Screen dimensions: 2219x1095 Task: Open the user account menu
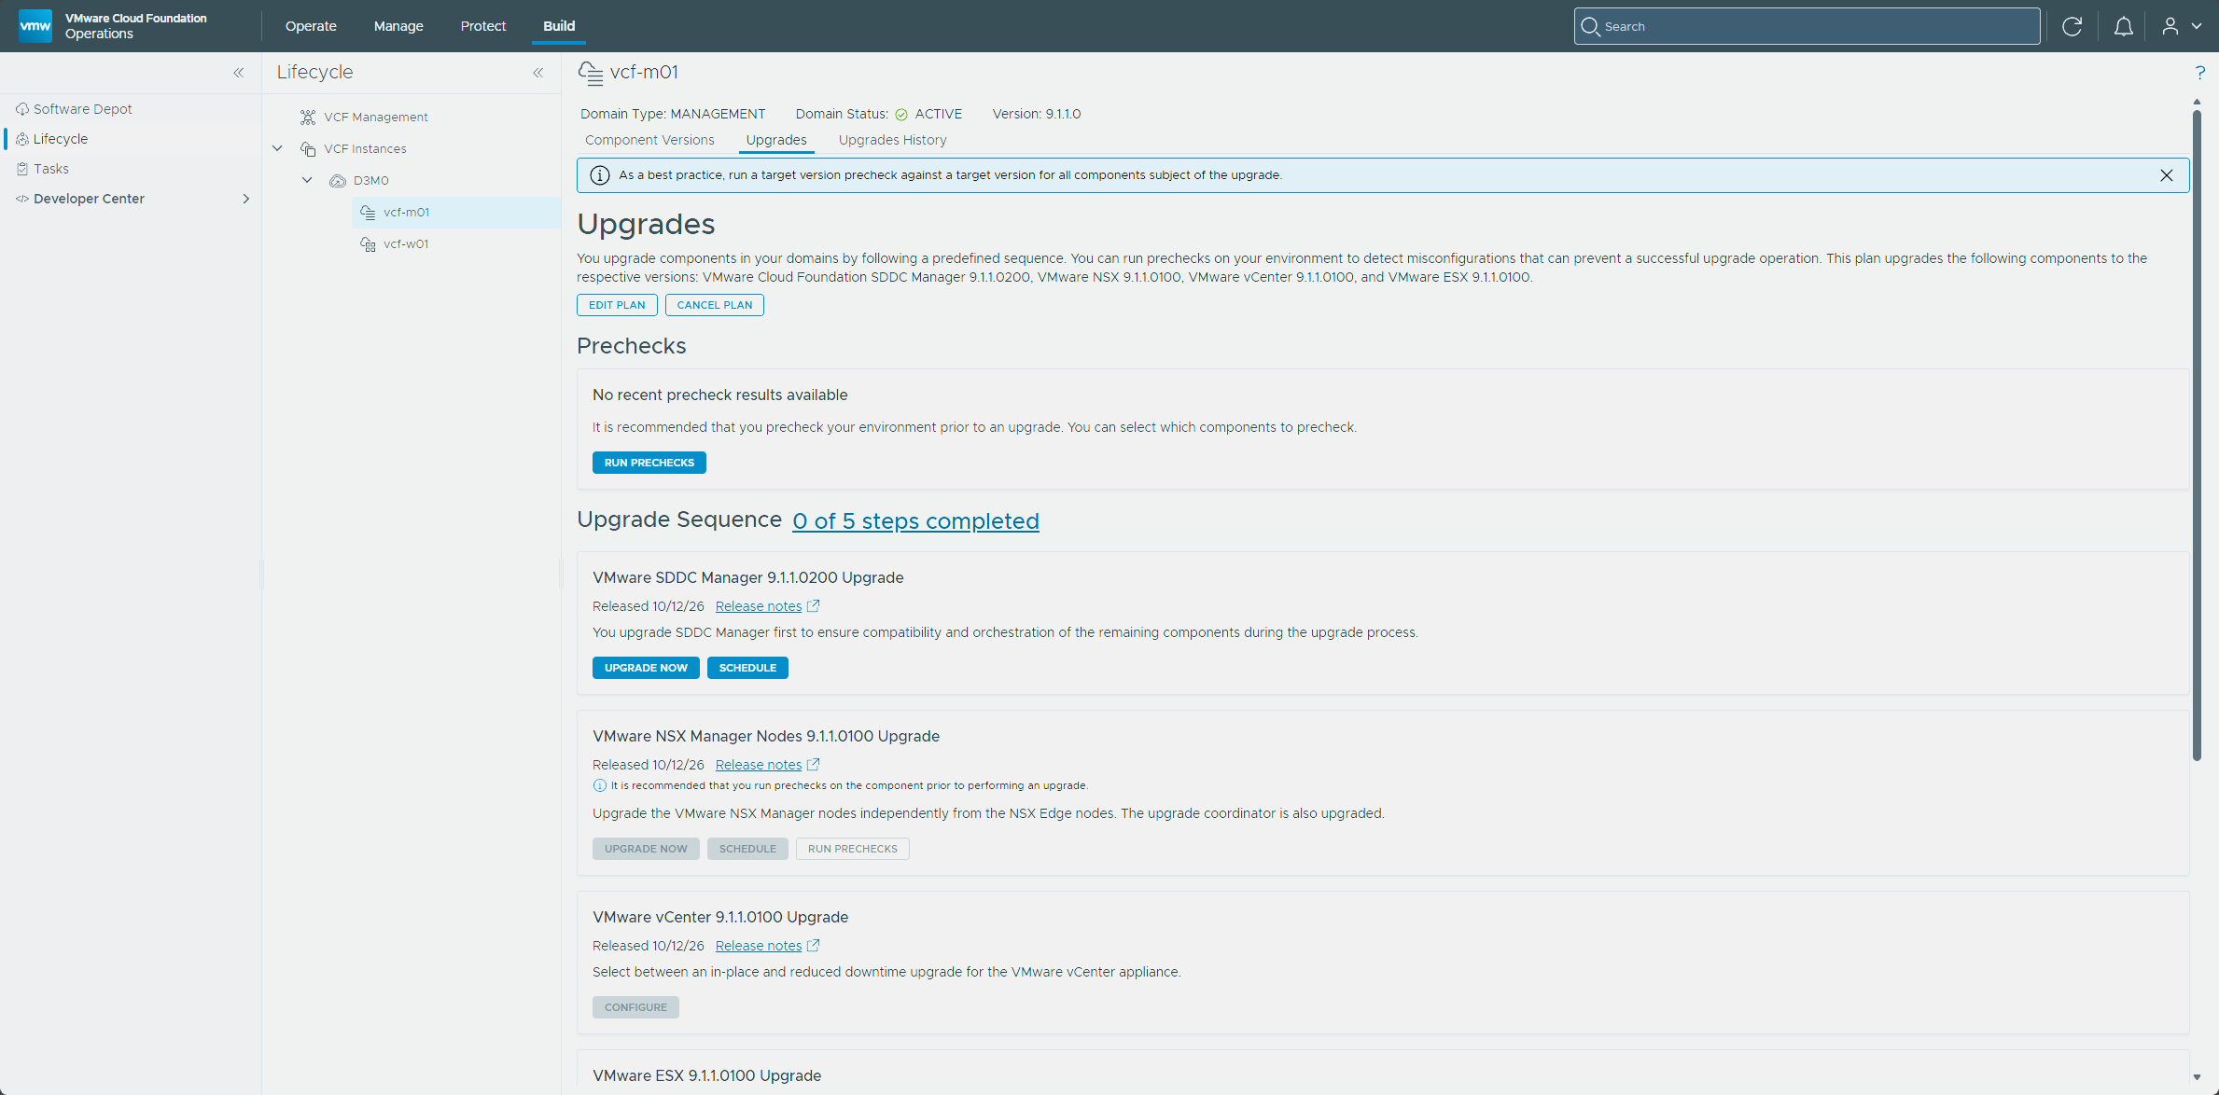2182,26
